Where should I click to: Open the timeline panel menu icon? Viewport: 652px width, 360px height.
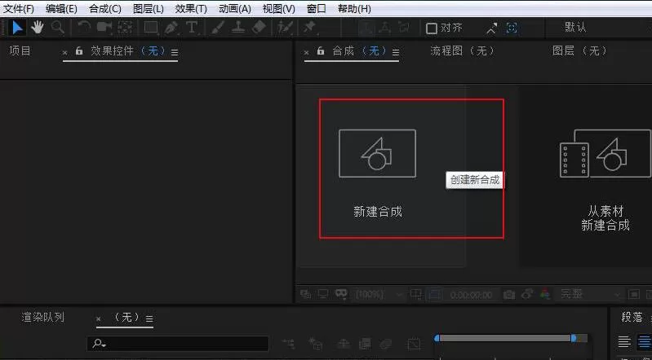click(x=149, y=319)
